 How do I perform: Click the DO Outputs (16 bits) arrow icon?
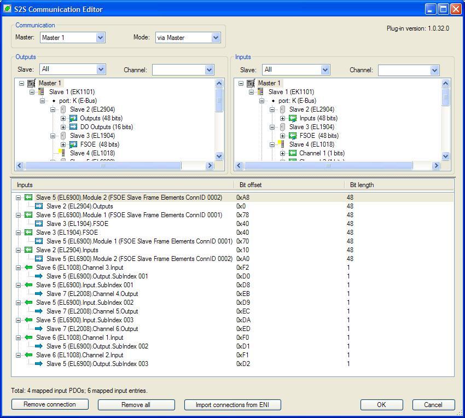pyautogui.click(x=73, y=127)
